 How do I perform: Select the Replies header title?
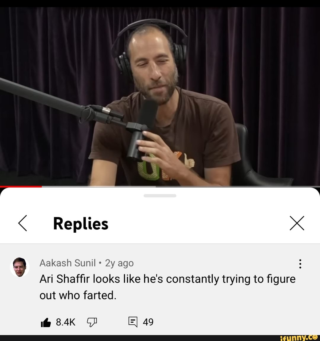pyautogui.click(x=81, y=224)
